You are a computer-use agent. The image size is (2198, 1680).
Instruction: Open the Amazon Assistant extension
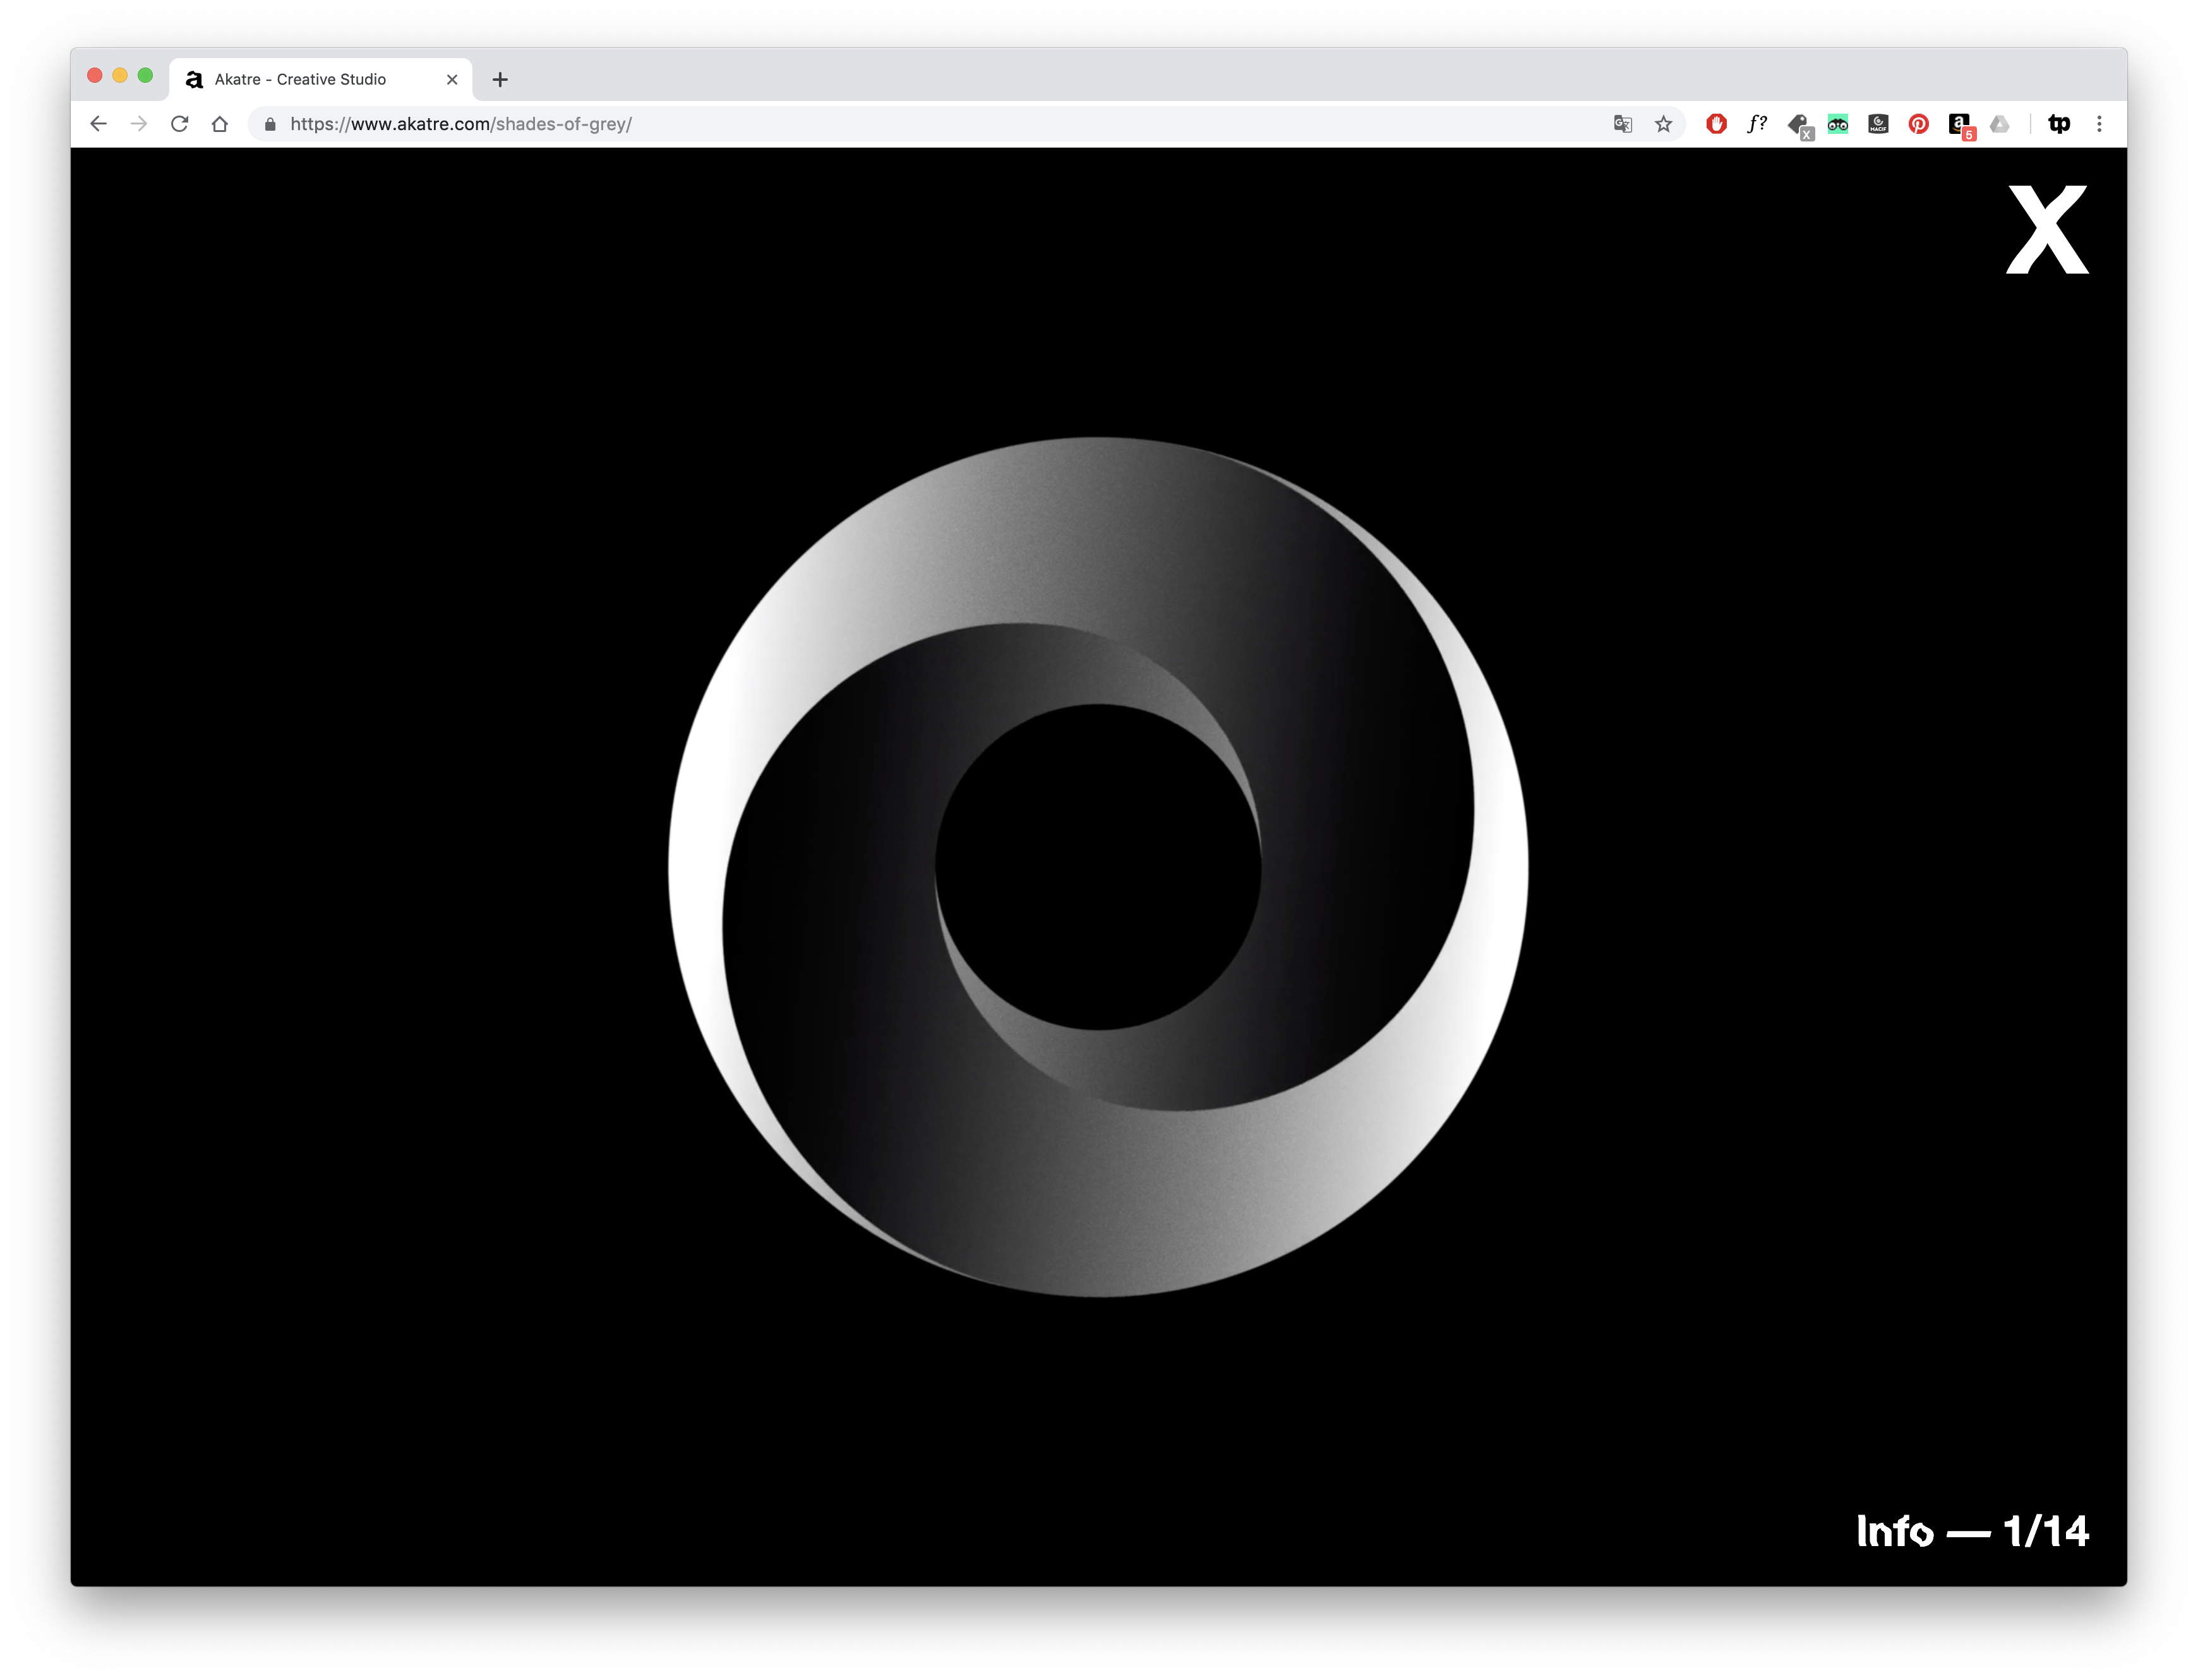click(1959, 124)
